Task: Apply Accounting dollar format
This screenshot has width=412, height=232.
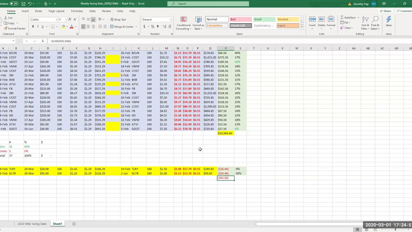Action: (x=144, y=26)
